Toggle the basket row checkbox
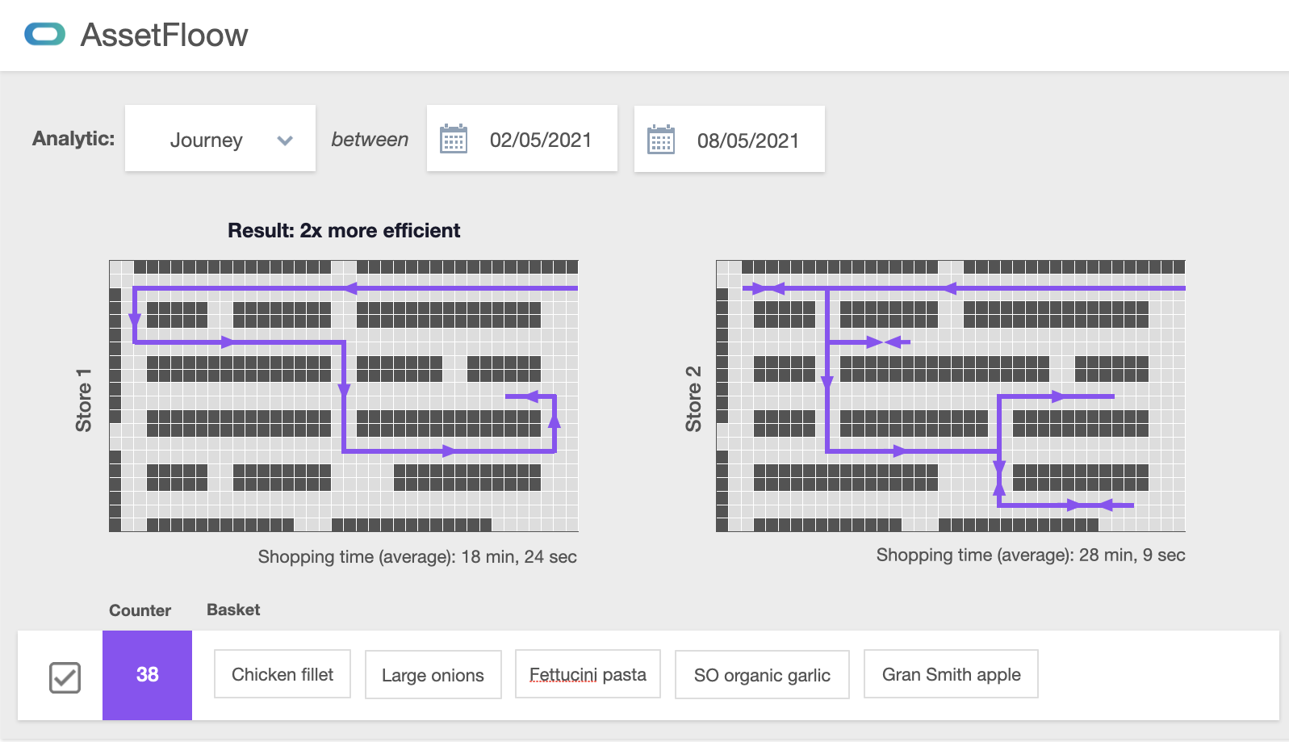 (x=65, y=677)
